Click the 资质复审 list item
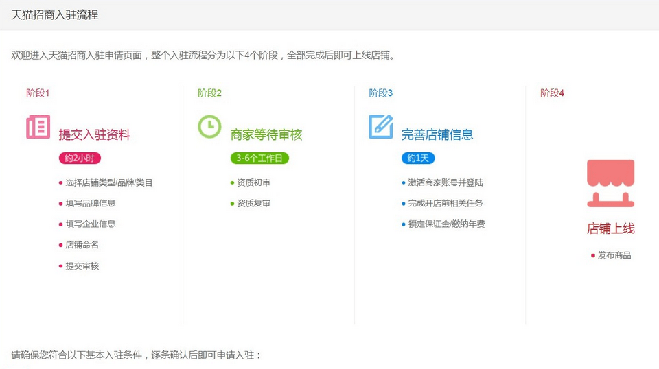659x369 pixels. (251, 203)
